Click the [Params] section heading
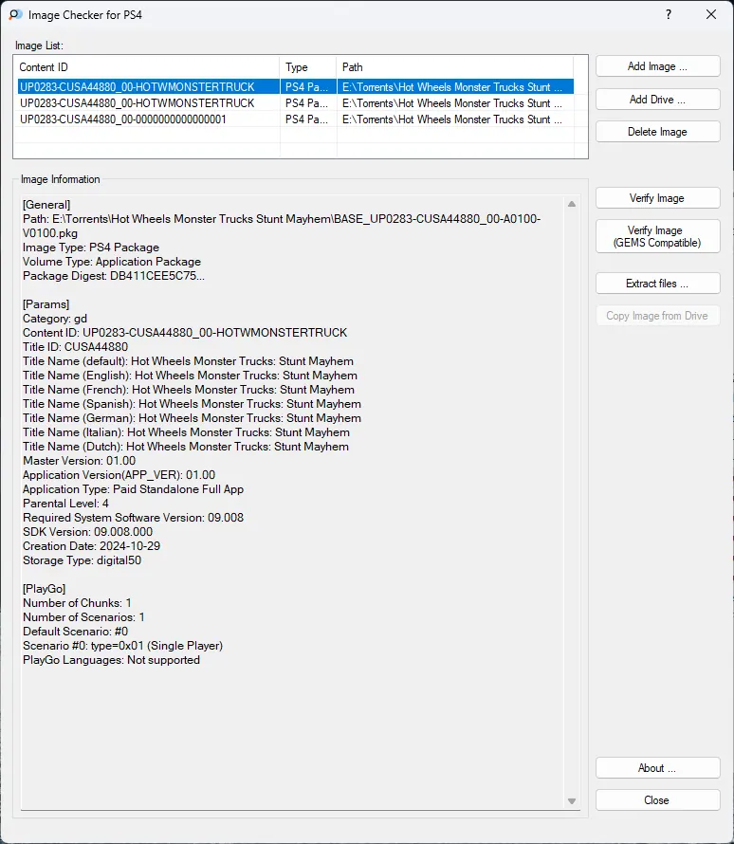This screenshot has width=734, height=844. (46, 304)
